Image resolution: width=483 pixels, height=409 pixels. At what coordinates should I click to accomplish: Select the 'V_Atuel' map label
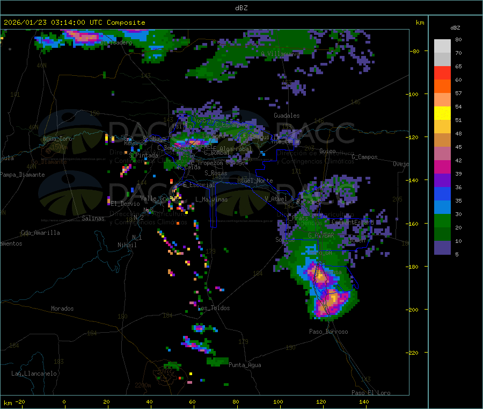coord(276,199)
